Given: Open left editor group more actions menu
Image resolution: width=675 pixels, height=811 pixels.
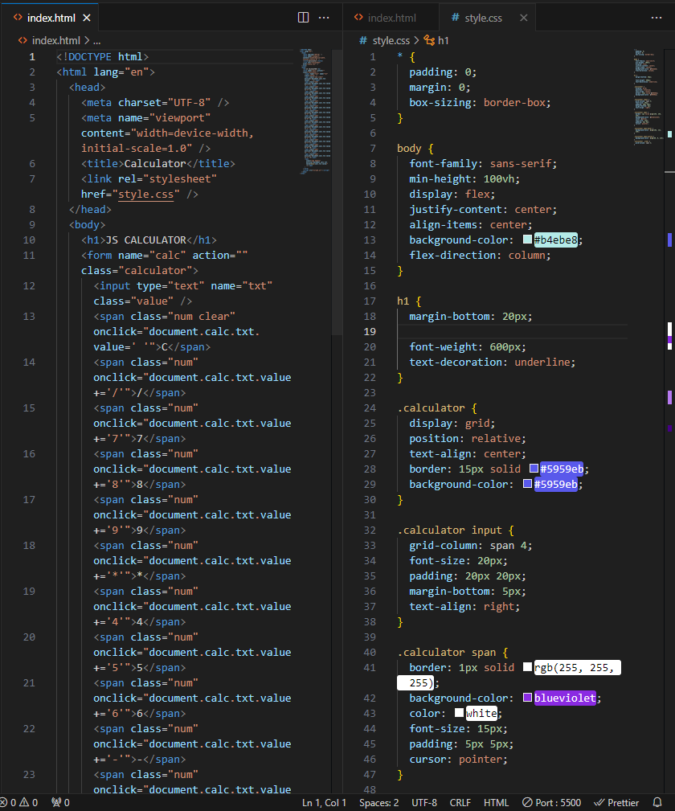Looking at the screenshot, I should pos(325,18).
